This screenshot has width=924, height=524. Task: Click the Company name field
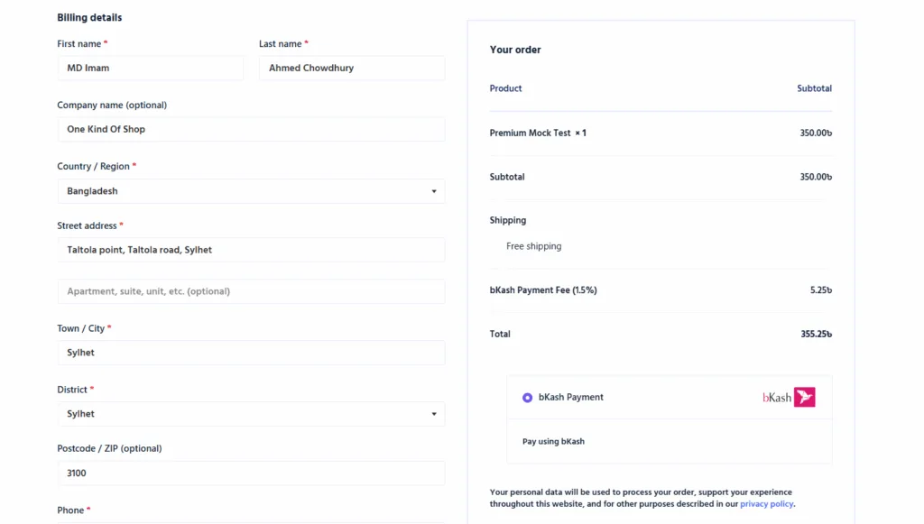(251, 130)
